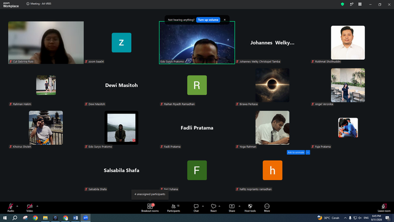Select Rahman Hakim profile photo
Screen dimensions: 394x222
pos(46,85)
